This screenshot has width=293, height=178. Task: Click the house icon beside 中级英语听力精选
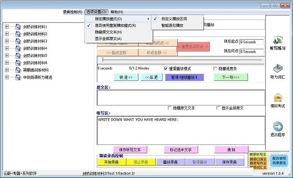click(x=18, y=77)
